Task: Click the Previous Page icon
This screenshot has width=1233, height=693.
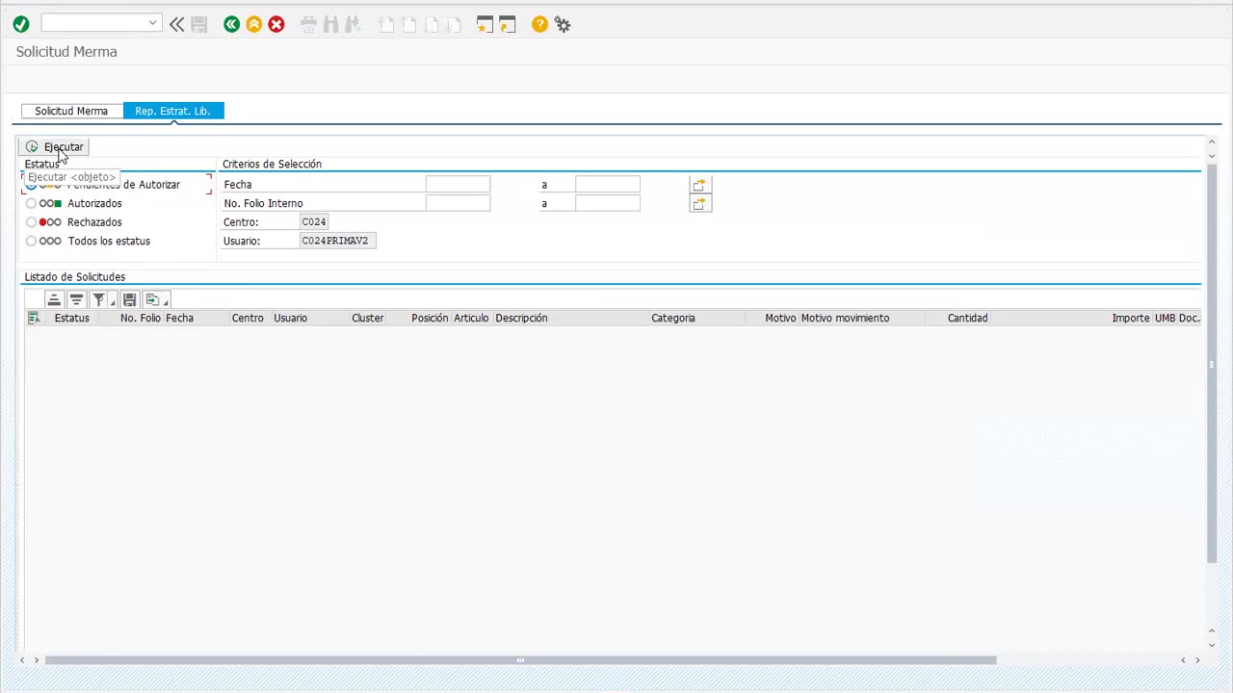Action: 408,24
